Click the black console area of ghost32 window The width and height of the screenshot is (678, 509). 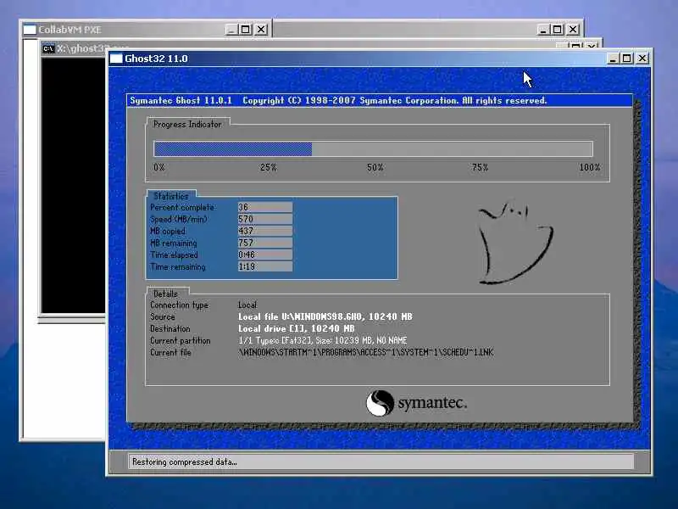[73, 185]
